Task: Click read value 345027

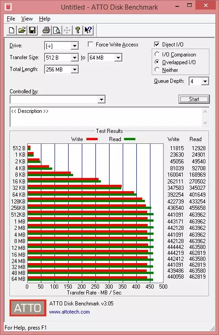Action: tap(197, 188)
